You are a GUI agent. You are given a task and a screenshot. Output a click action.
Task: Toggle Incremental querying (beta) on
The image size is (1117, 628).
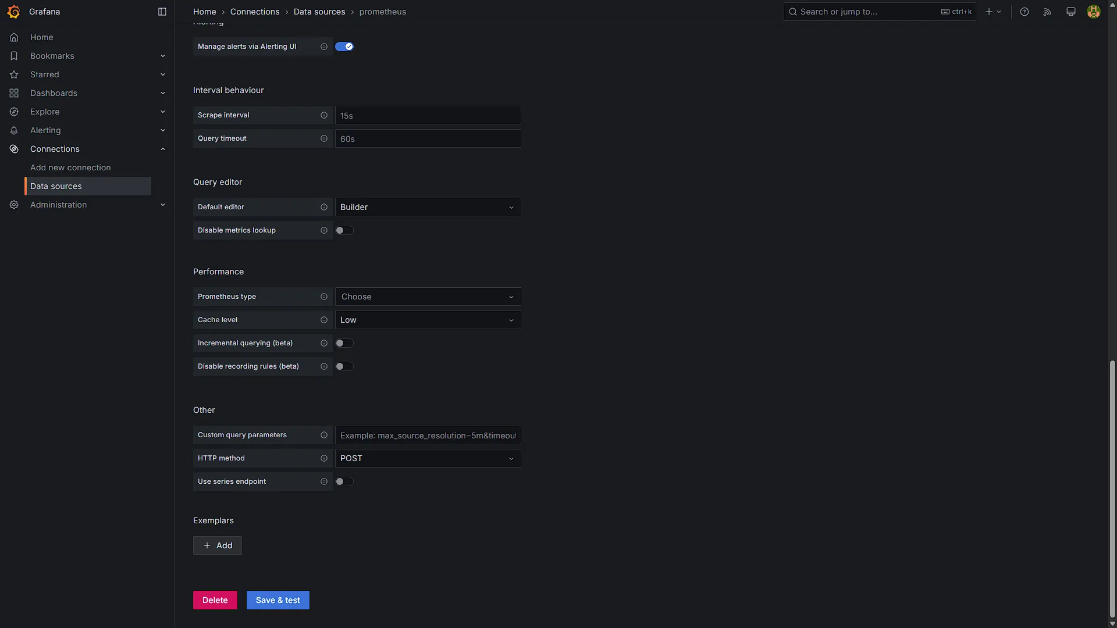(x=344, y=343)
